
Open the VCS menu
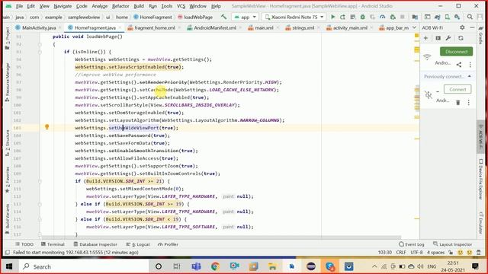181,6
